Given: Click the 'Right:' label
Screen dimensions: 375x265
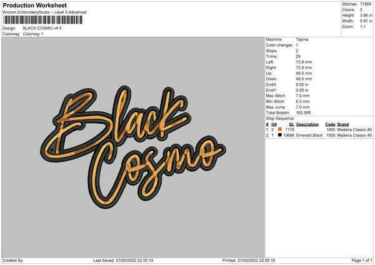Looking at the screenshot, I should tap(271, 67).
